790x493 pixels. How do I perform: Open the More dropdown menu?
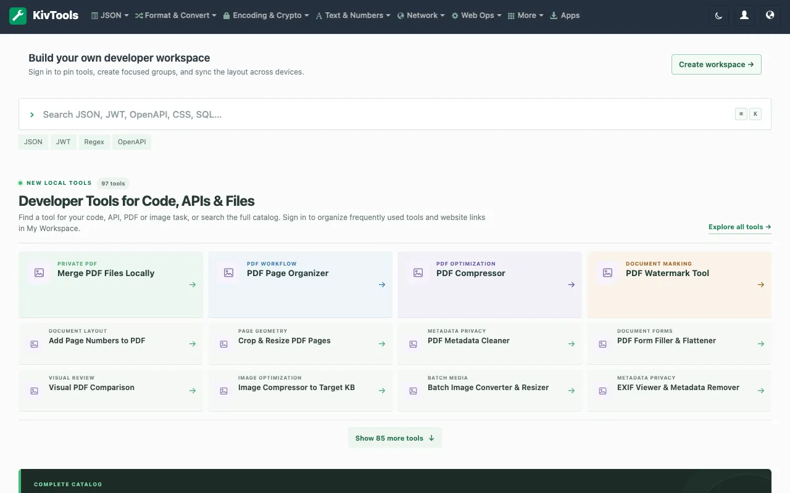[x=526, y=15]
